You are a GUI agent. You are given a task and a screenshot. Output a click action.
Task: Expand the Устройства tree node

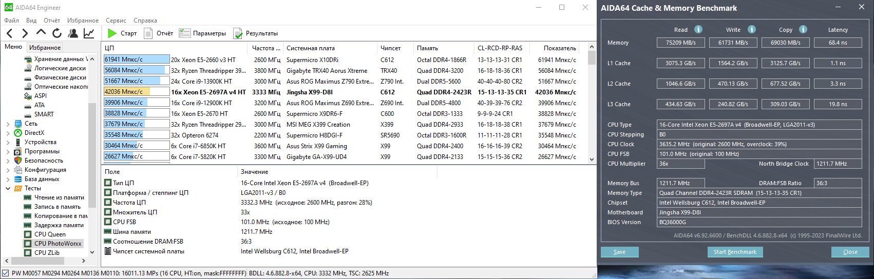click(8, 142)
